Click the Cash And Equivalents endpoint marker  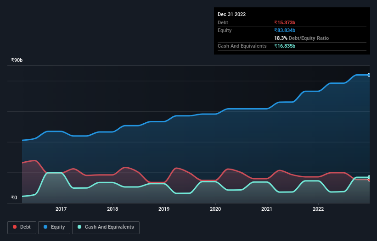[369, 177]
